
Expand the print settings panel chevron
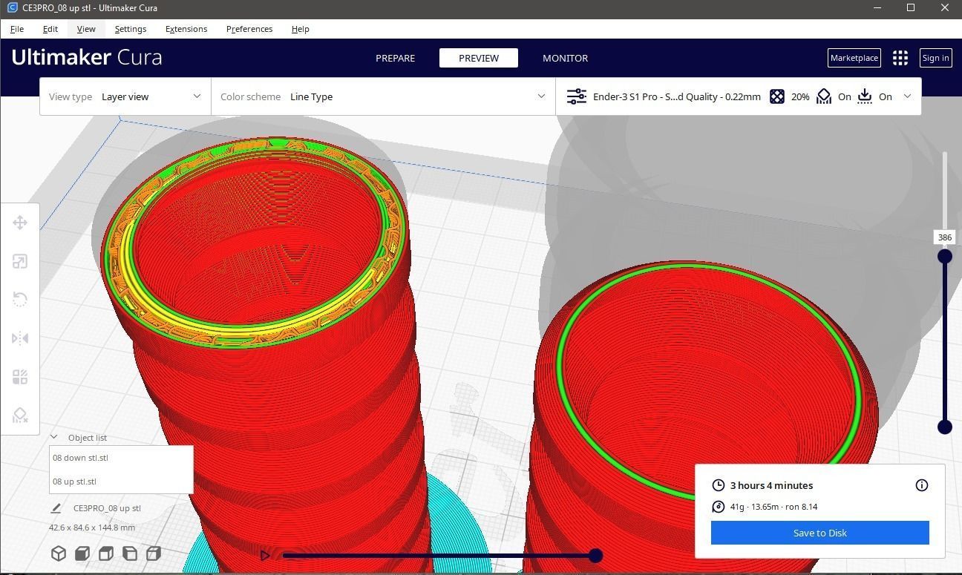point(907,96)
